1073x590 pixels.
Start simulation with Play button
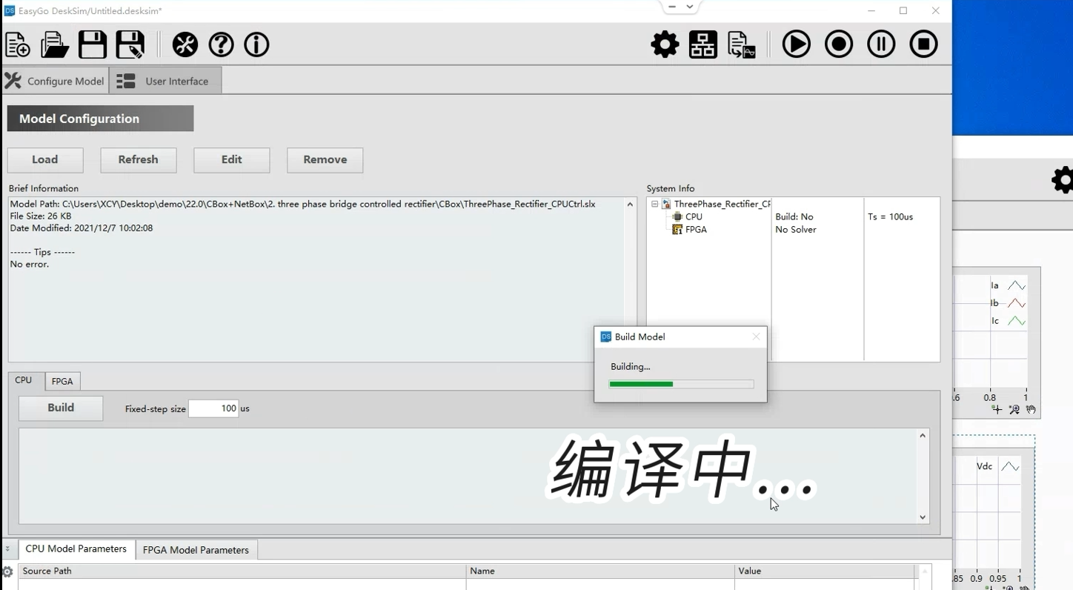797,44
